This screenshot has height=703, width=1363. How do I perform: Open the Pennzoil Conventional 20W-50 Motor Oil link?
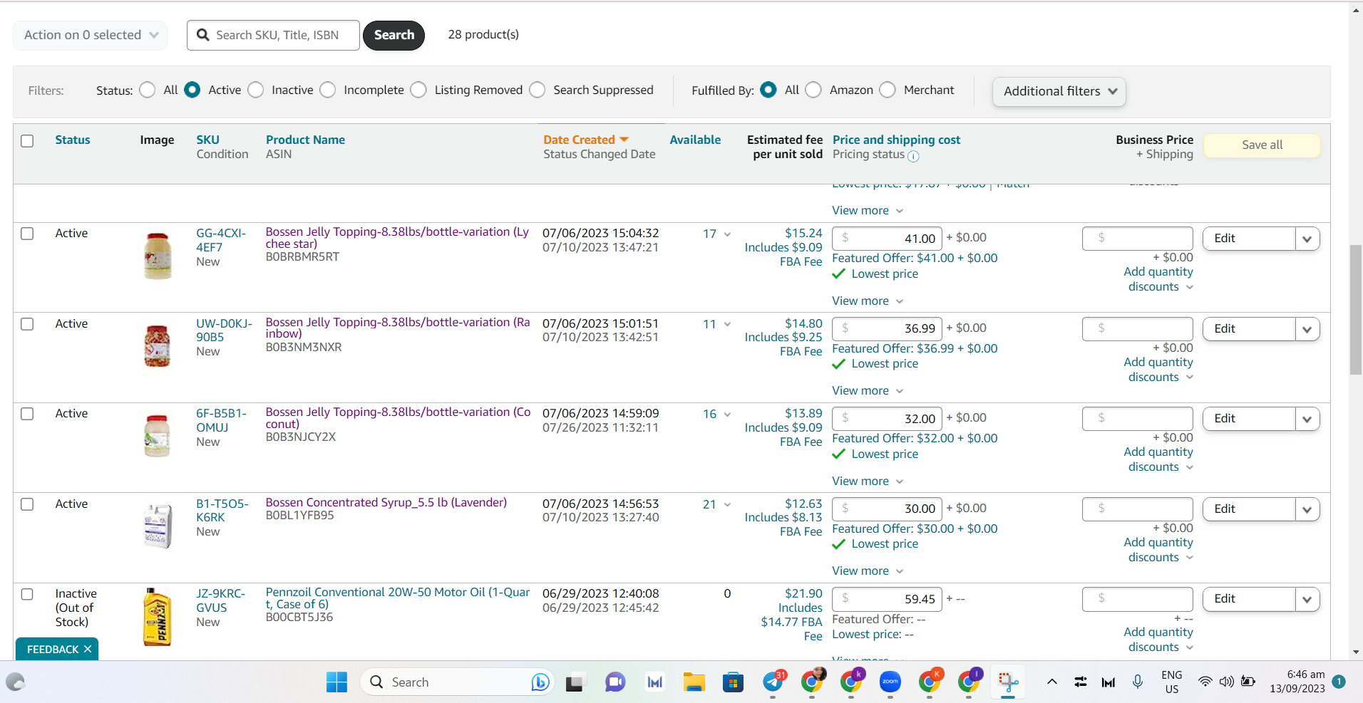point(398,598)
